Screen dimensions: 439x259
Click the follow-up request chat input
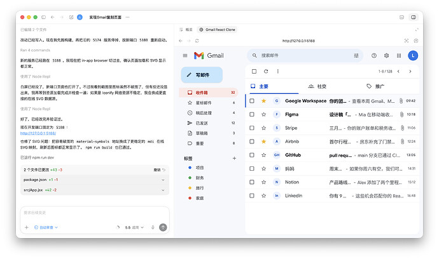[x=95, y=213]
